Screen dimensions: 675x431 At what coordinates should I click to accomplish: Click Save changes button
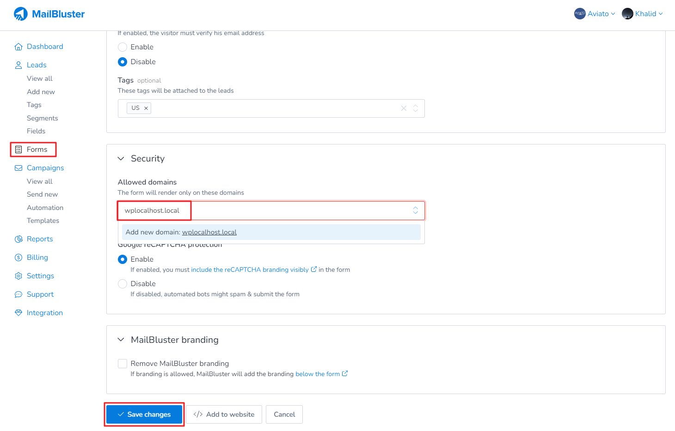point(144,414)
